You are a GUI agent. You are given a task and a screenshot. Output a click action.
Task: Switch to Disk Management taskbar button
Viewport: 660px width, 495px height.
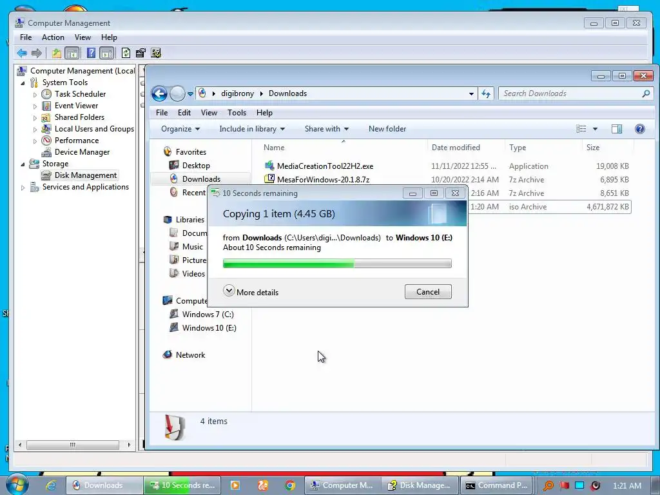pyautogui.click(x=419, y=485)
